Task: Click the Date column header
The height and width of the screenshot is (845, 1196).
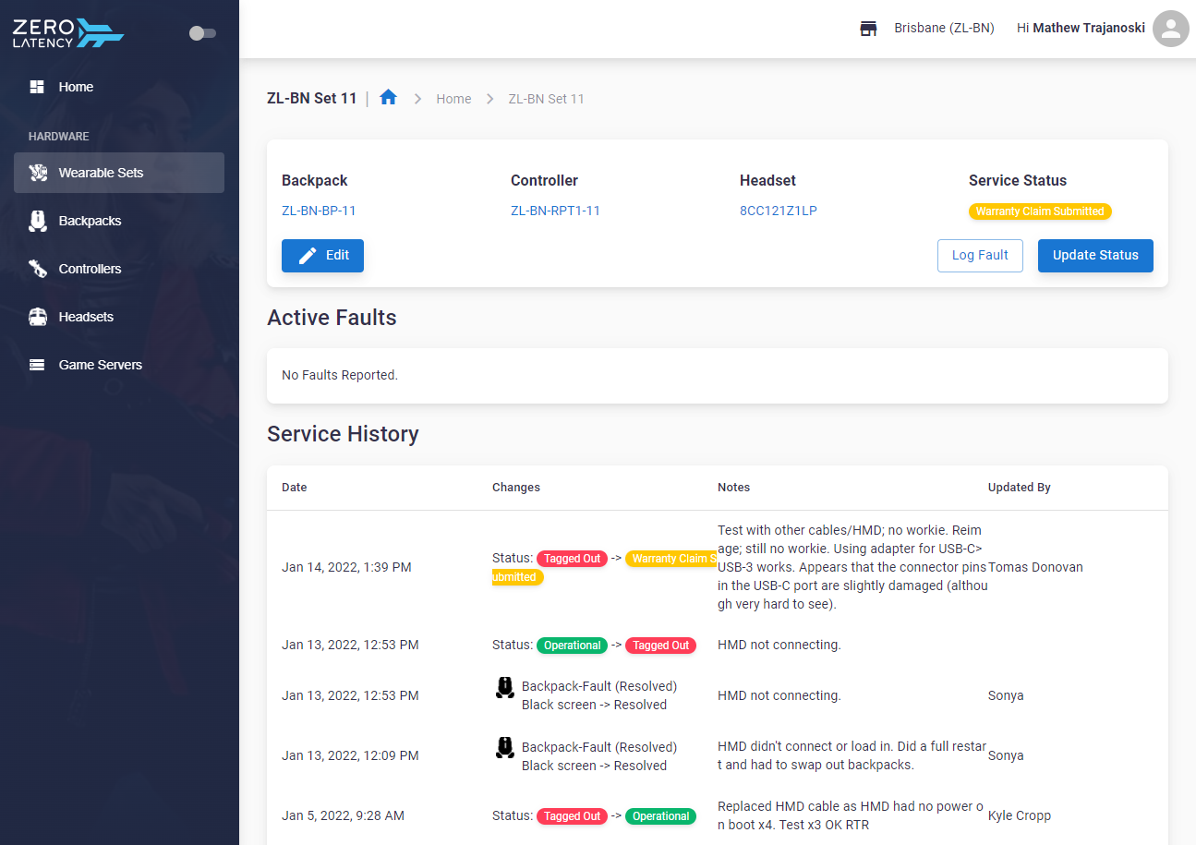Action: pos(295,487)
